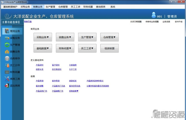Expand the 采购业务▼ dropdown button
186x120 pixels.
43,37
